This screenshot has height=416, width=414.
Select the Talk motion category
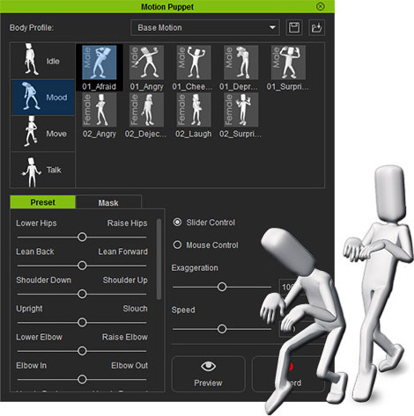(43, 170)
